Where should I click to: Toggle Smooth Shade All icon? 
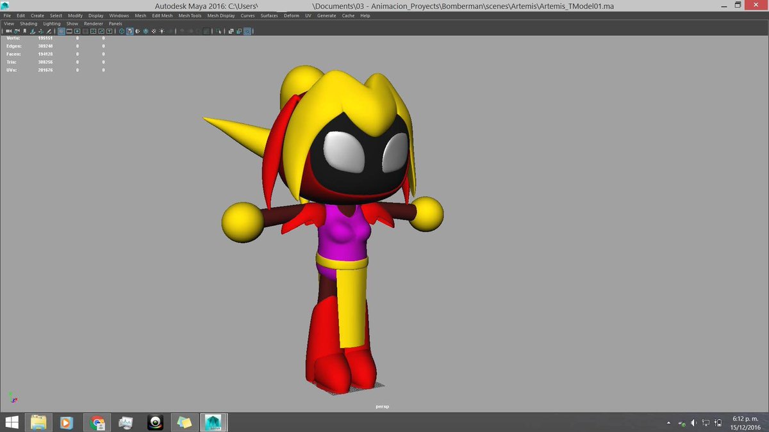(x=129, y=31)
